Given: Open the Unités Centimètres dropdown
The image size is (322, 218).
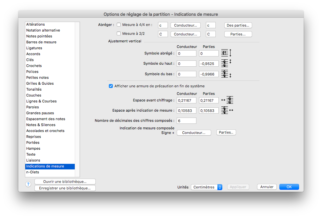Looking at the screenshot, I should tap(207, 187).
